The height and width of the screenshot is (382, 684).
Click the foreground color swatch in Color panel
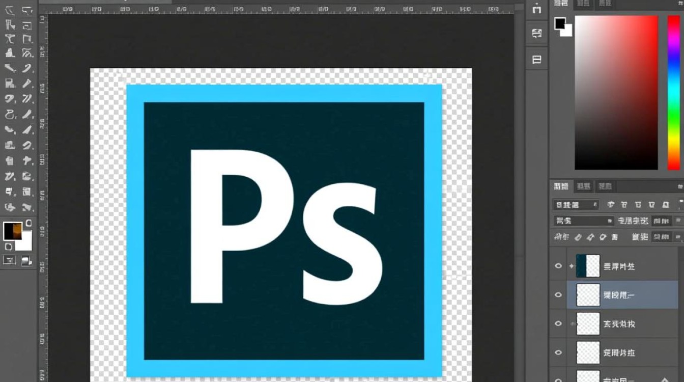point(560,23)
